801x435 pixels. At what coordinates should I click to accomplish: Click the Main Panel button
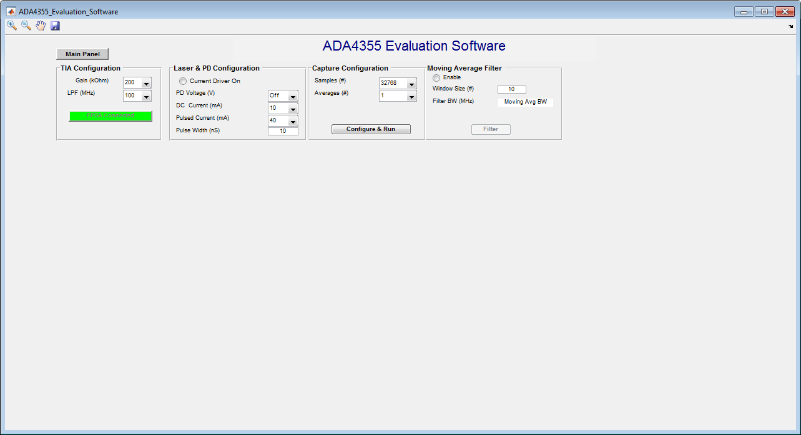[82, 54]
